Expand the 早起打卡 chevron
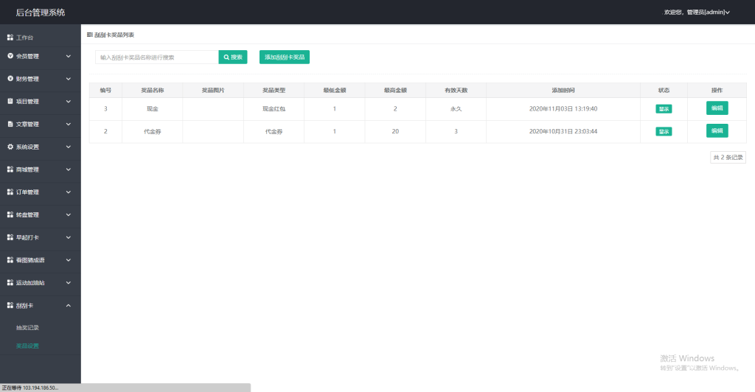The image size is (755, 392). click(x=69, y=237)
